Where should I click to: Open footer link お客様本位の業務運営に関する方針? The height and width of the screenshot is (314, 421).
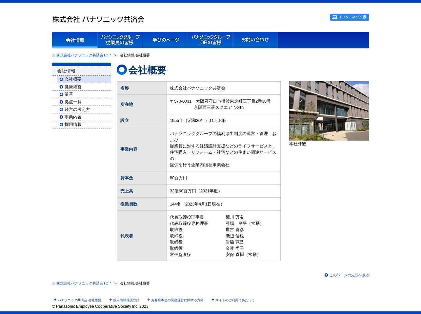point(177,300)
